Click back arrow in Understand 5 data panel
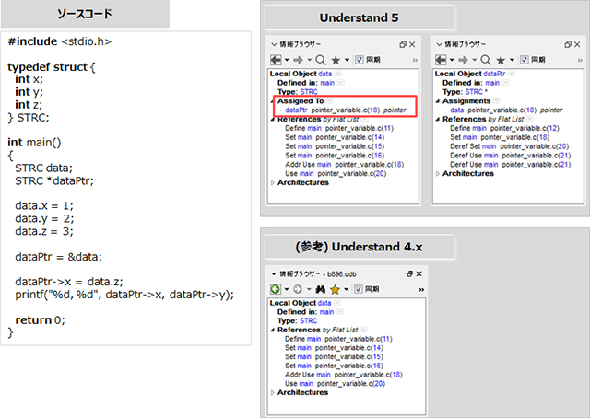This screenshot has width=590, height=418. (276, 60)
